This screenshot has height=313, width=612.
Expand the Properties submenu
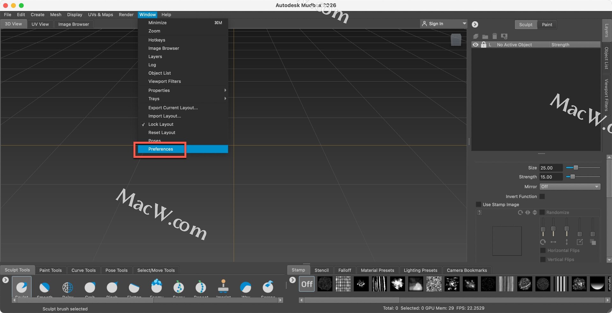[x=183, y=90]
